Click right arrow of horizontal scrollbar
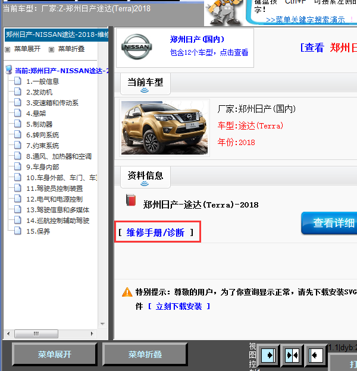The image size is (357, 371). 92,334
